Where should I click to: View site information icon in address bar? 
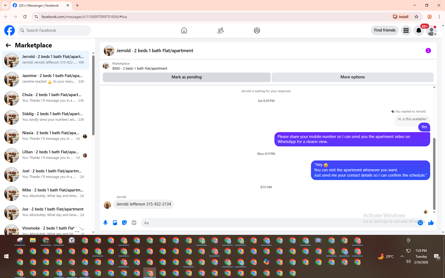pos(36,17)
